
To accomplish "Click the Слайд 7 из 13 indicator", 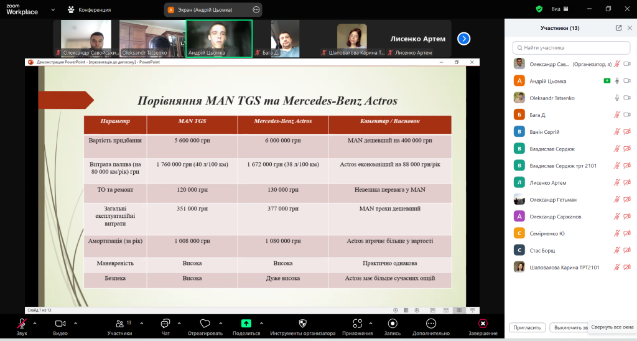I will (x=39, y=310).
